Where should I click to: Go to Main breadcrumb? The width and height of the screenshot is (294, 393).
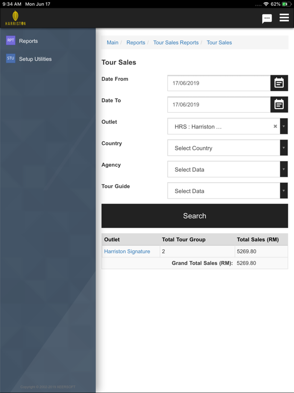coord(112,42)
